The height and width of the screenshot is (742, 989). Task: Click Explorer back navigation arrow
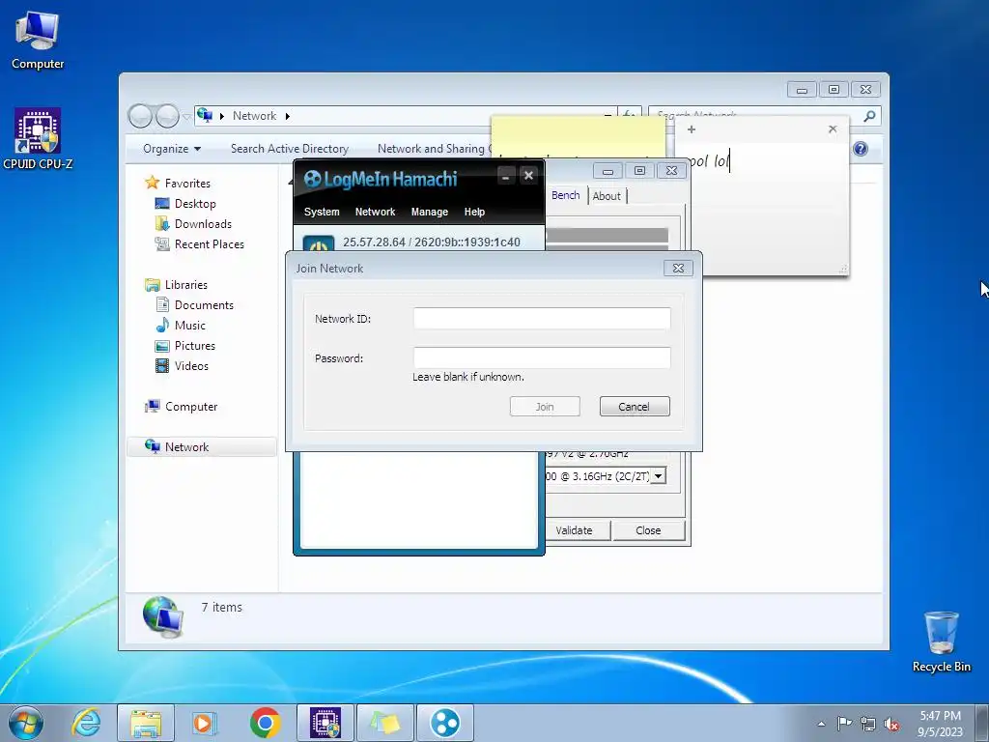pyautogui.click(x=140, y=116)
